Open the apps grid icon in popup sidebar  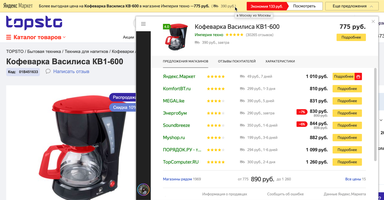coord(143,24)
